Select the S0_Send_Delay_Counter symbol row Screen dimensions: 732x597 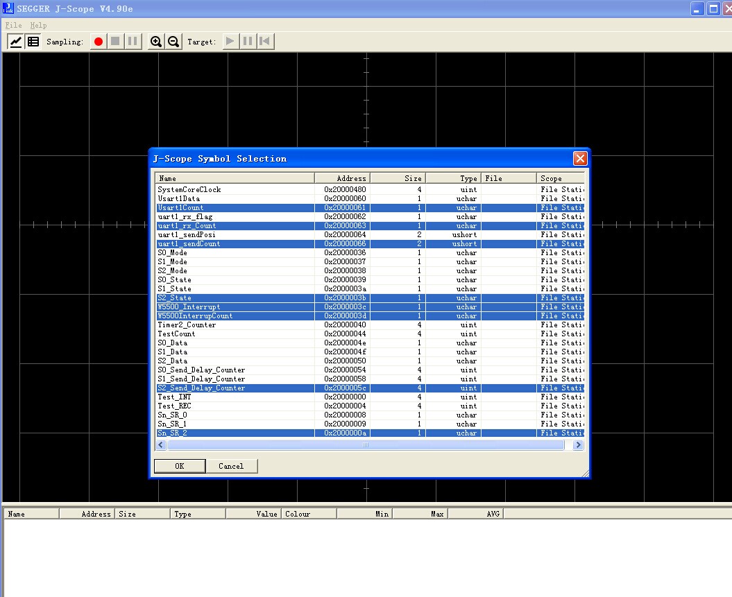pyautogui.click(x=370, y=370)
